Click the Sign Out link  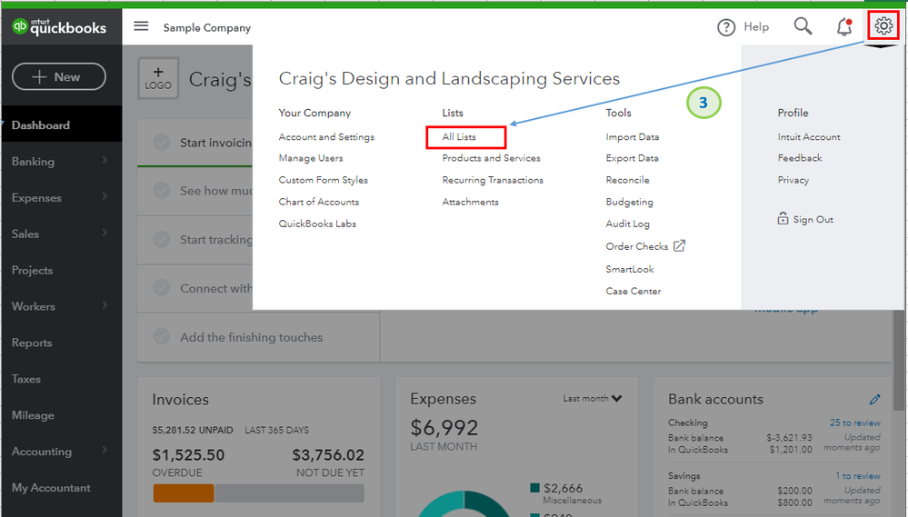[813, 220]
